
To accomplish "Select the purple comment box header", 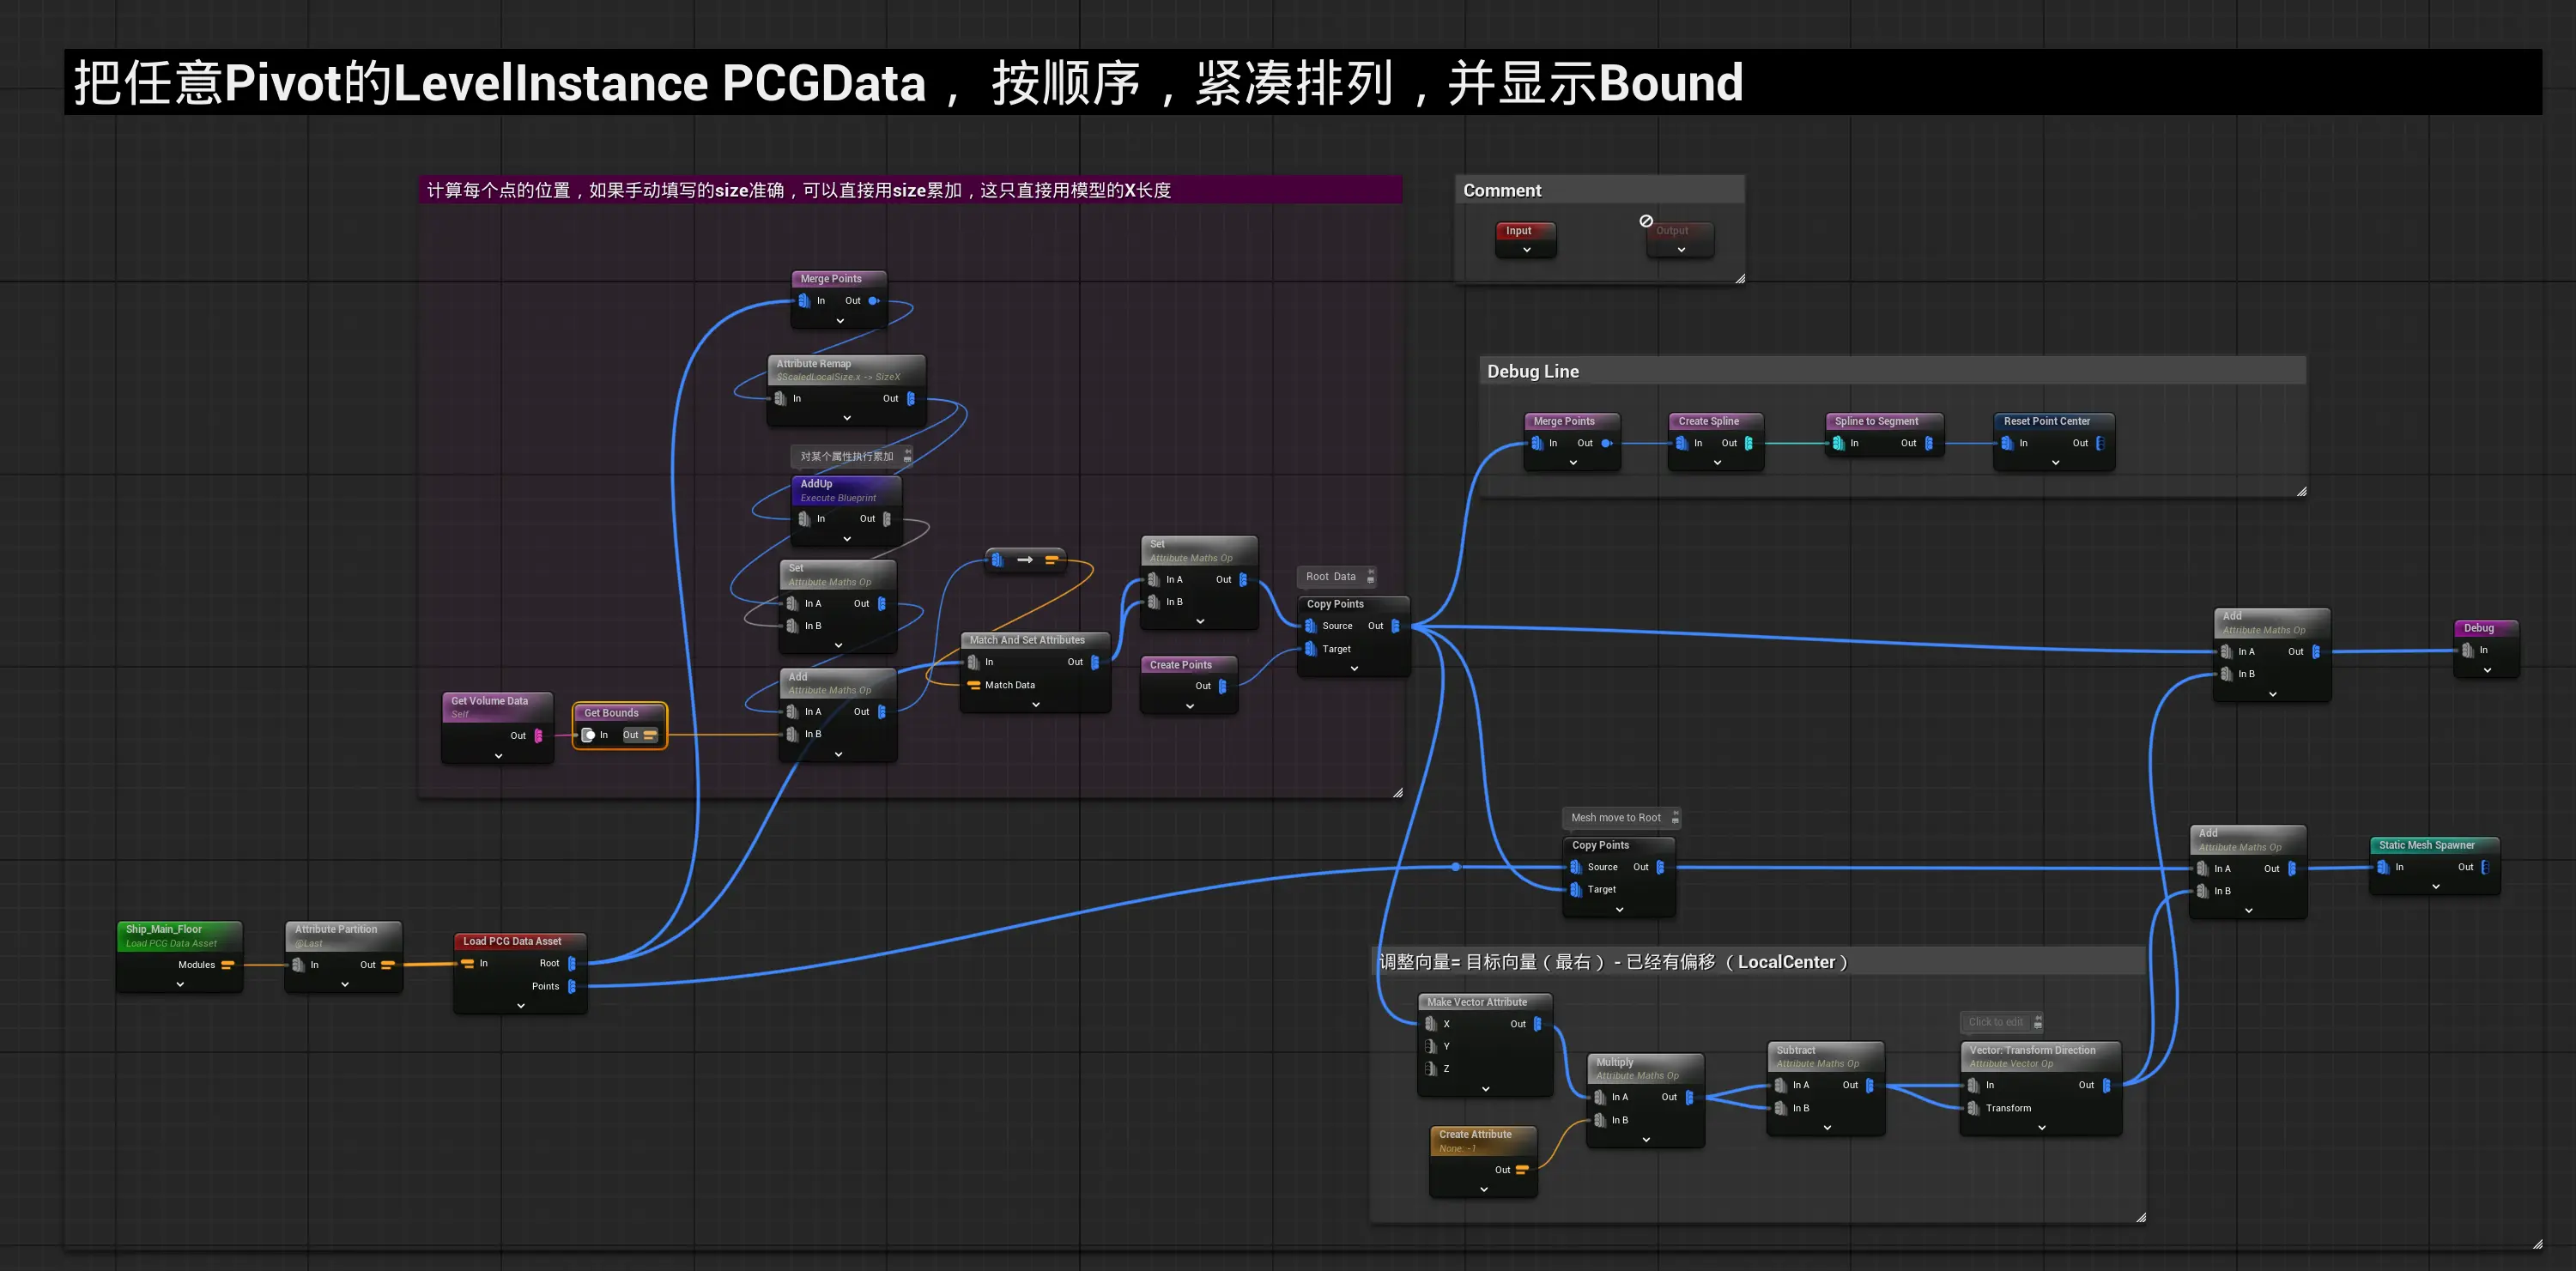I will pyautogui.click(x=908, y=190).
